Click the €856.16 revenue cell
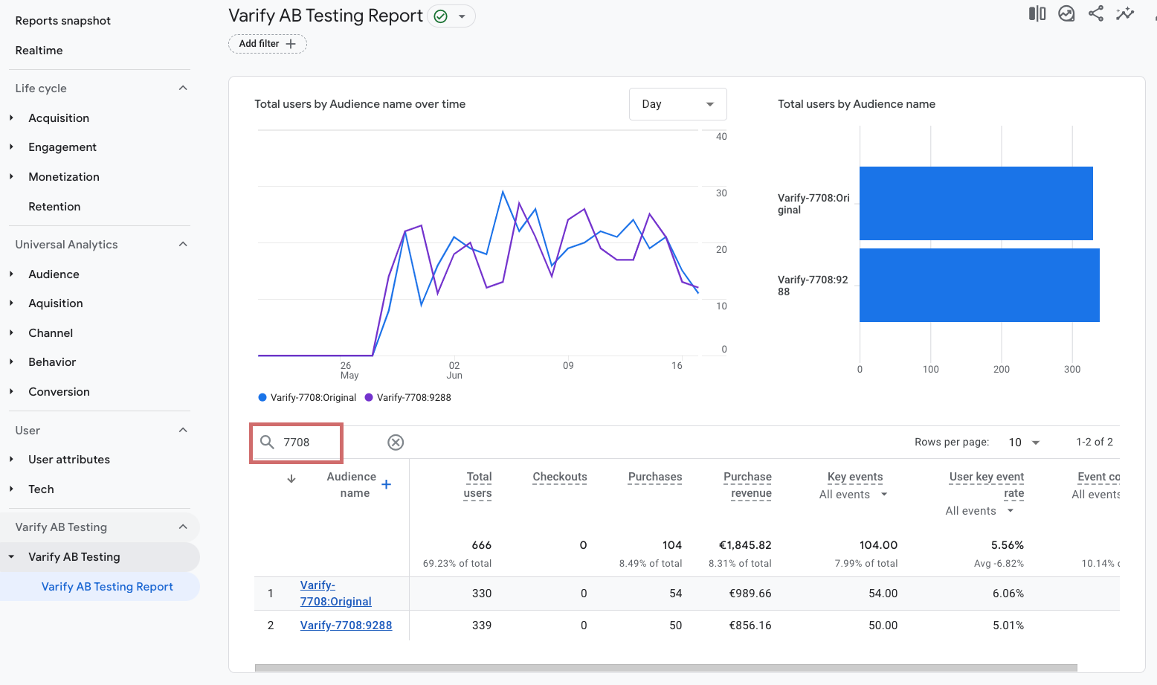1157x685 pixels. click(x=750, y=625)
